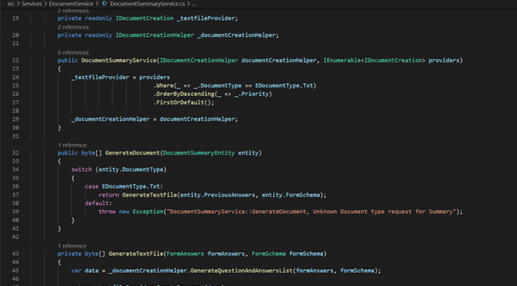Click the GenerateDocument method name
517x286 pixels.
coord(132,153)
